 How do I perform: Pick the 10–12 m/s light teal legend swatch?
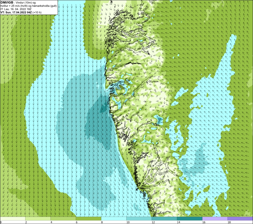[x=139, y=218]
